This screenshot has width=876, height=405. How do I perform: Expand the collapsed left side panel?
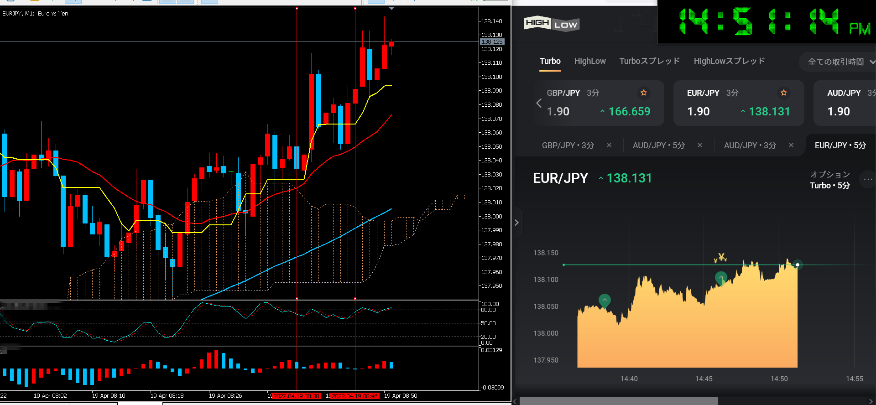click(516, 223)
